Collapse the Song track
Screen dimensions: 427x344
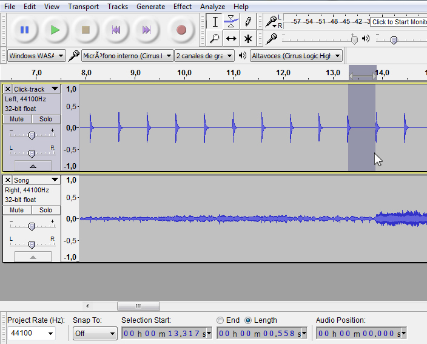pos(33,257)
